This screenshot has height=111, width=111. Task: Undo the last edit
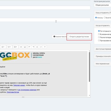(x=29, y=47)
